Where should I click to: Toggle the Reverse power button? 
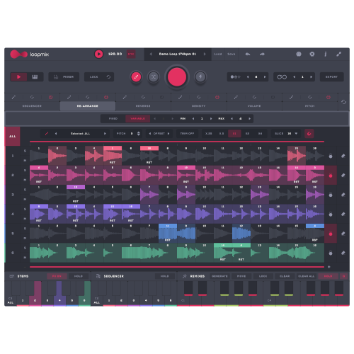161,97
